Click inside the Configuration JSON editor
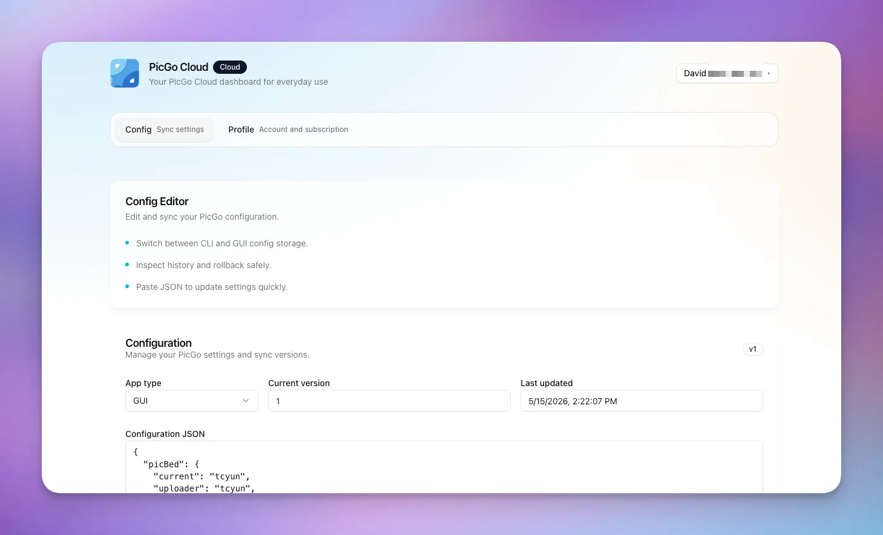This screenshot has height=535, width=883. 444,467
